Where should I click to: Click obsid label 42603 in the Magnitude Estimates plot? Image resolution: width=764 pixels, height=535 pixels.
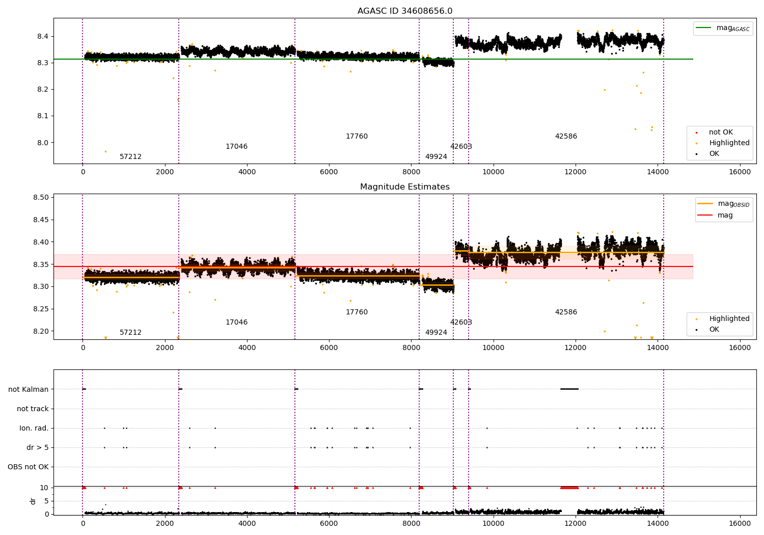point(461,323)
